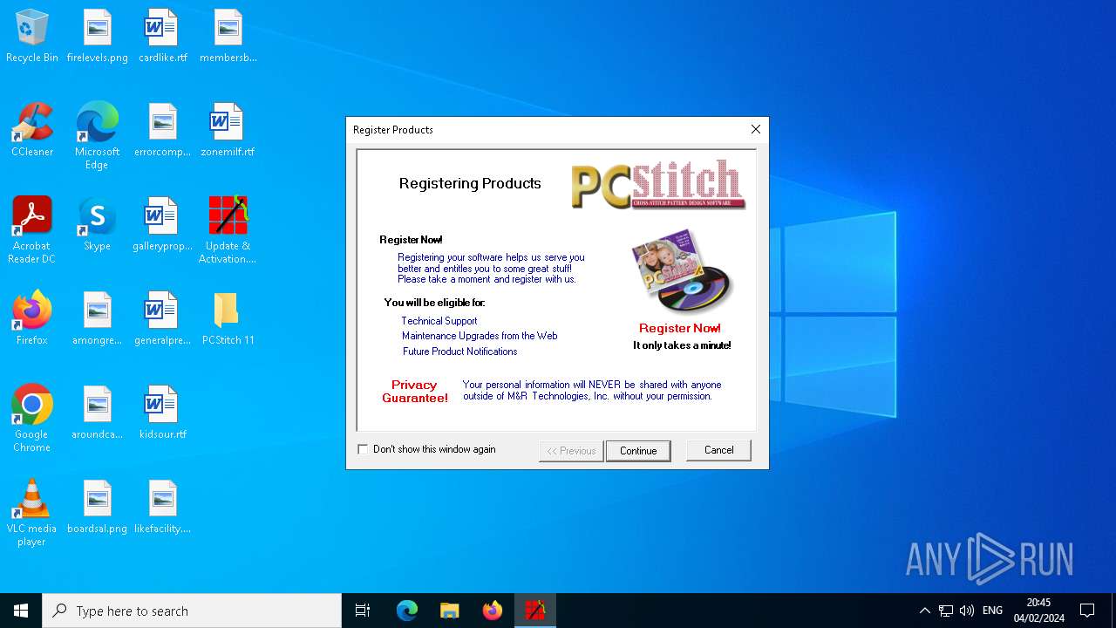The image size is (1116, 628).
Task: Open Firefox desktop shortcut
Action: 32,318
